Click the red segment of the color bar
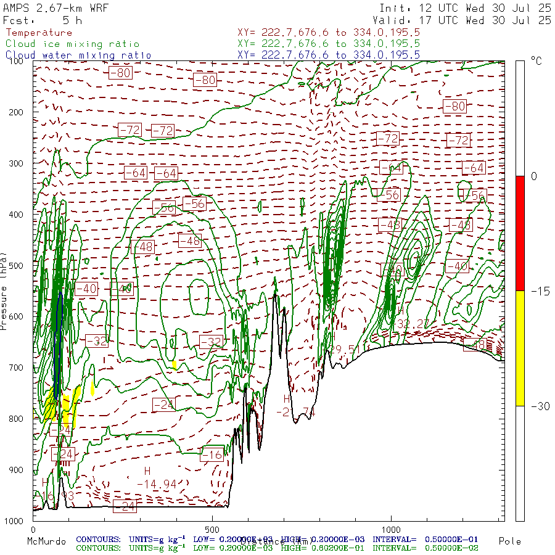The height and width of the screenshot is (555, 555). click(520, 233)
